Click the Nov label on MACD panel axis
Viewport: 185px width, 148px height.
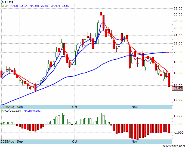tap(135, 141)
